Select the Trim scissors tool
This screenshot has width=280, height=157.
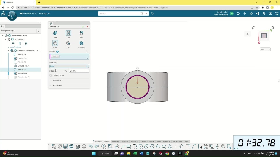tap(200, 147)
